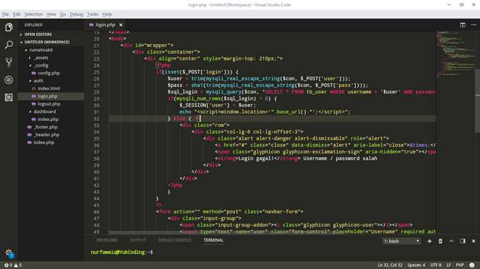Change end of line via LF
480x269 pixels.
449,265
